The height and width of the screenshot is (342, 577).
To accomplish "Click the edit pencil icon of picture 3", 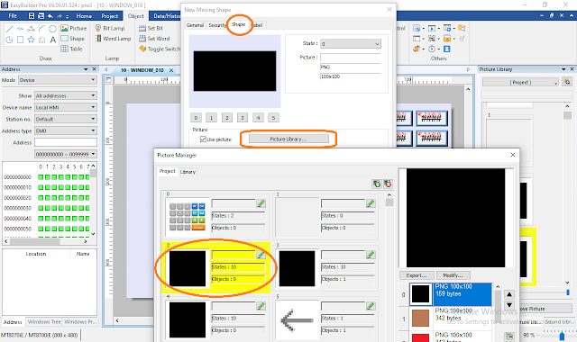I will click(371, 254).
